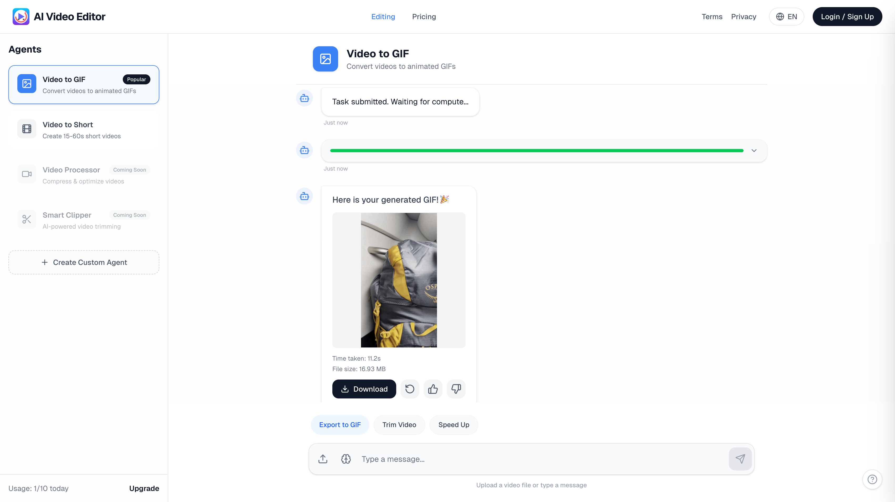This screenshot has width=895, height=502.
Task: Select the Smart Clipper scissors icon
Action: point(26,219)
